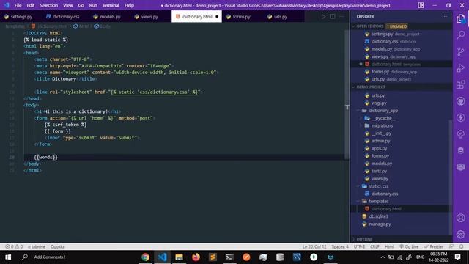Close the dictionary.html tab via its unsaved dot
The height and width of the screenshot is (264, 469).
[217, 16]
